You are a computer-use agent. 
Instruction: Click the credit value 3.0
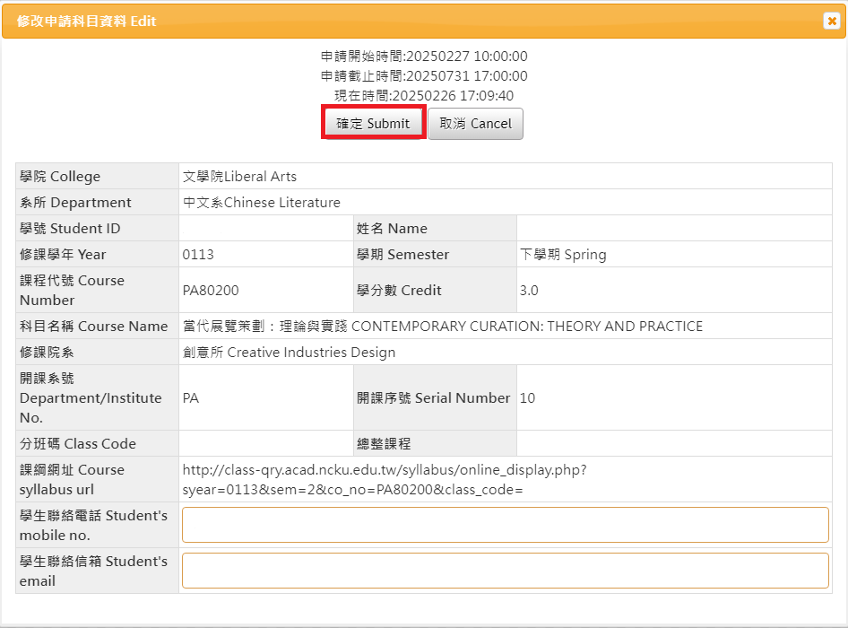(x=529, y=291)
